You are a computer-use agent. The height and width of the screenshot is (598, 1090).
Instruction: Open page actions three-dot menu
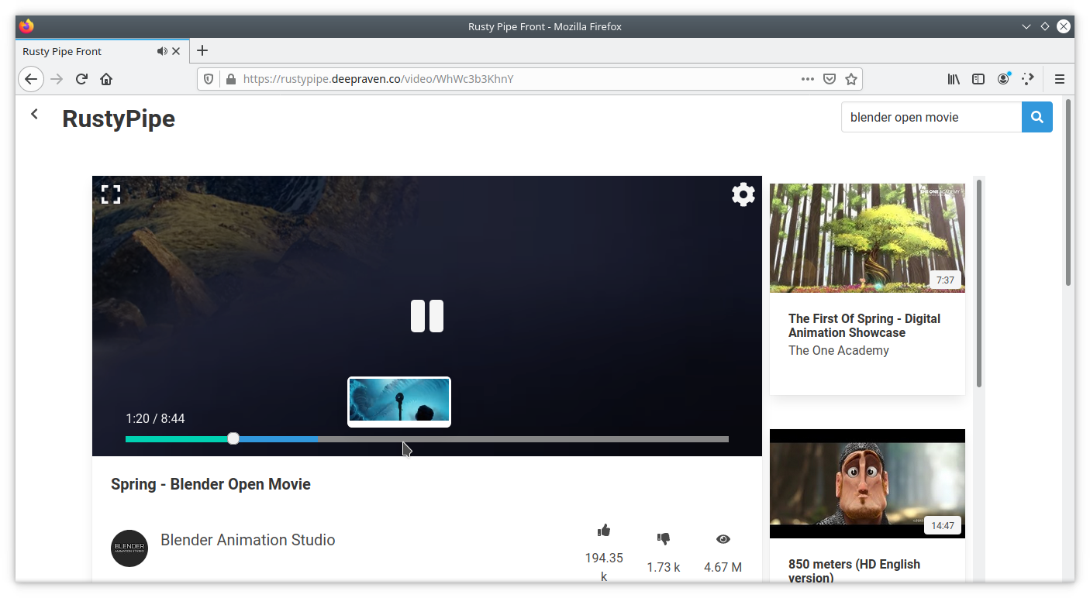click(x=807, y=79)
